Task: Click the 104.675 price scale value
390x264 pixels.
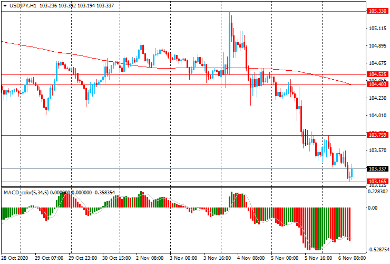Action: (377, 63)
